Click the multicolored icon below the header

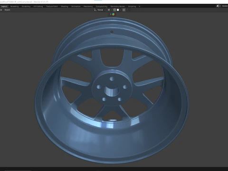(x=114, y=14)
